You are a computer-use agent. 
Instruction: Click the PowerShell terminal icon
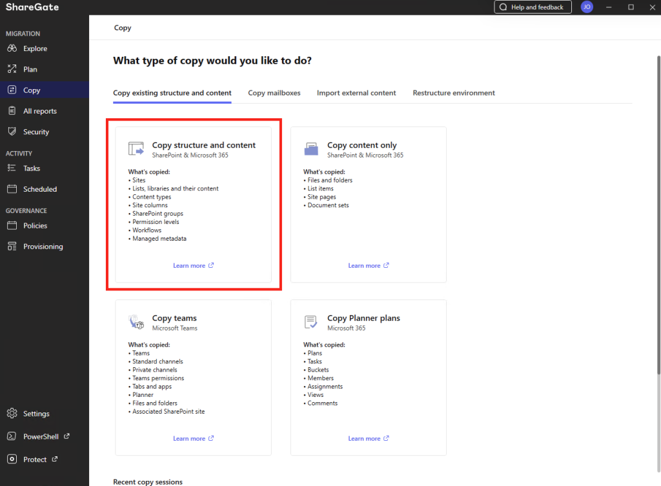12,436
